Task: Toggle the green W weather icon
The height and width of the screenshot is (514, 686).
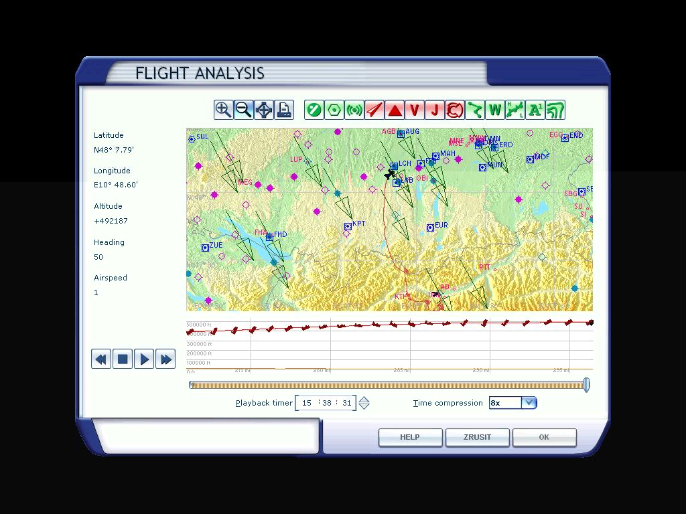Action: [x=495, y=110]
